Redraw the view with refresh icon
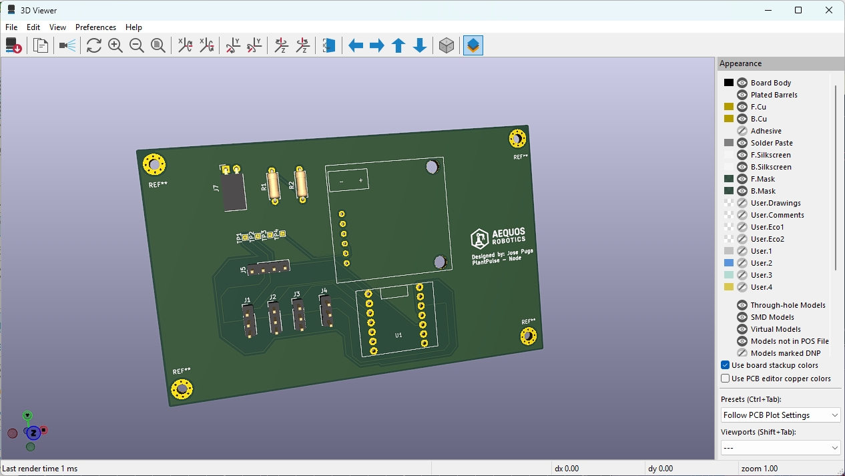845x476 pixels. [94, 45]
